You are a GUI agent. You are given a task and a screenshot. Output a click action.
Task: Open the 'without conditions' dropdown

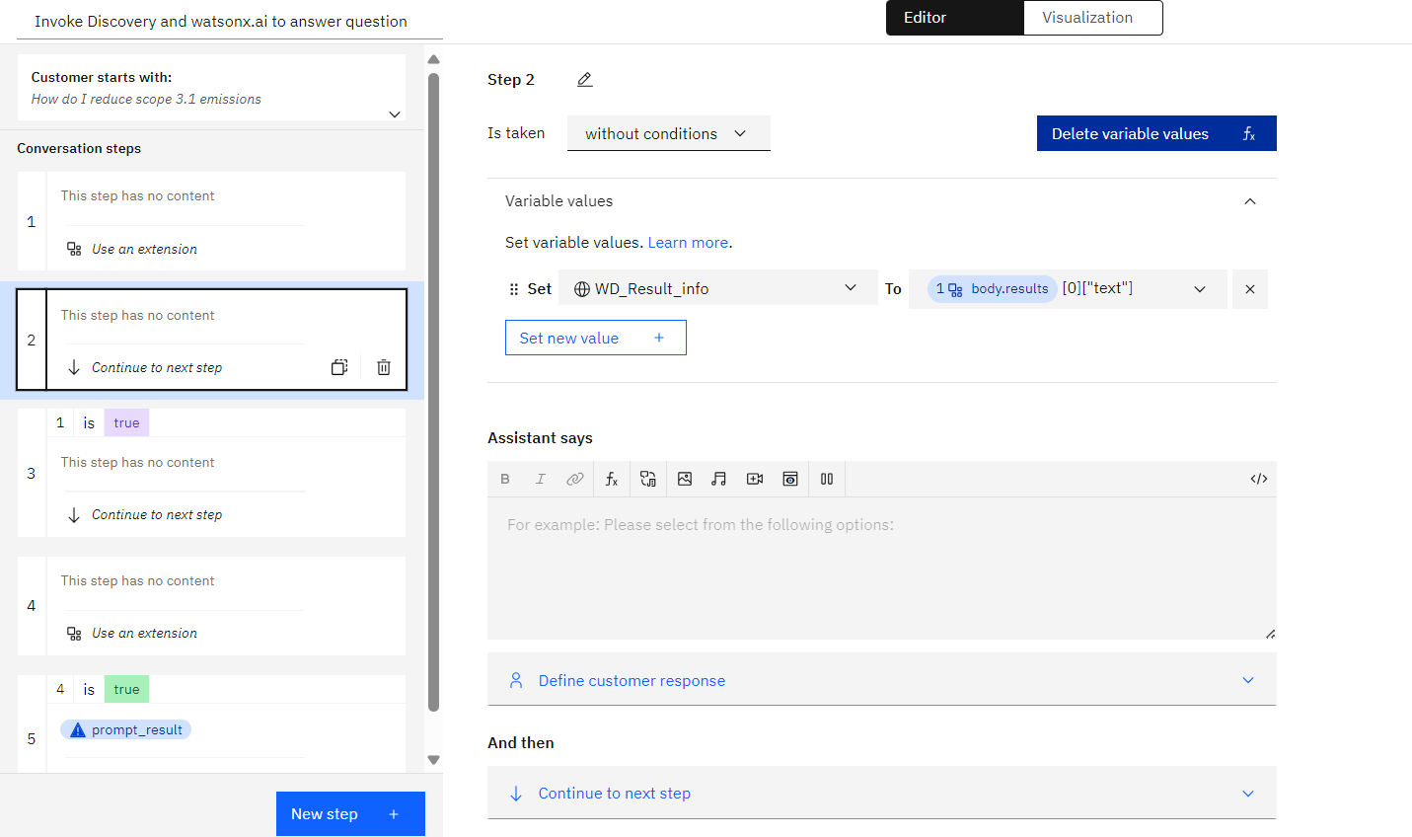pos(669,133)
